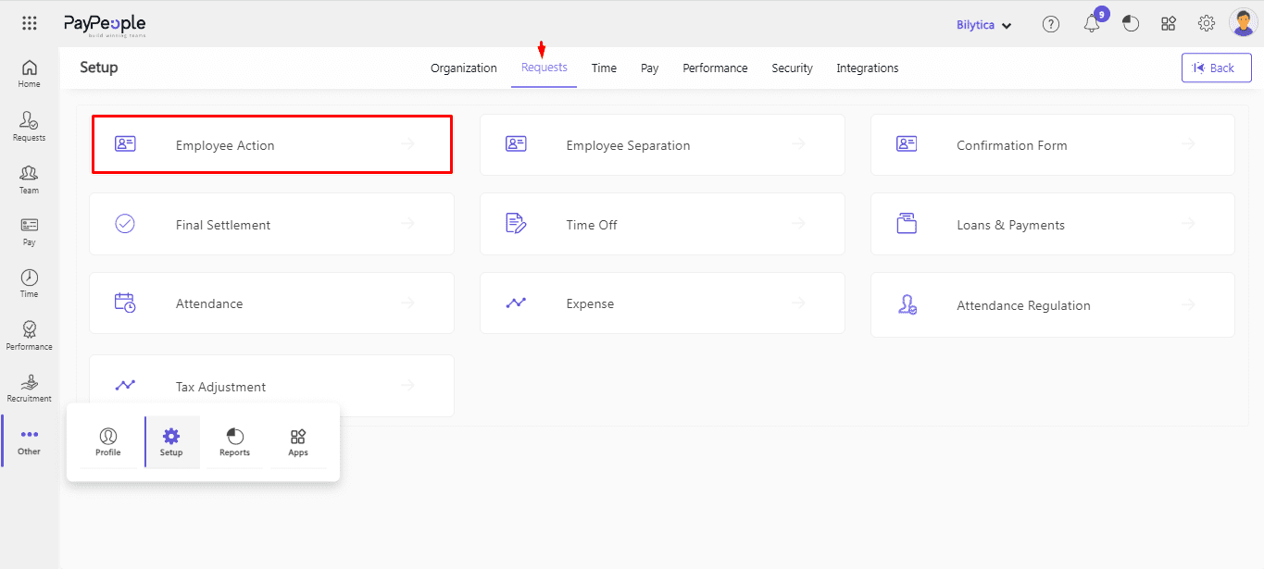Go to Home in the sidebar
Screen dimensions: 1264x569
(30, 74)
